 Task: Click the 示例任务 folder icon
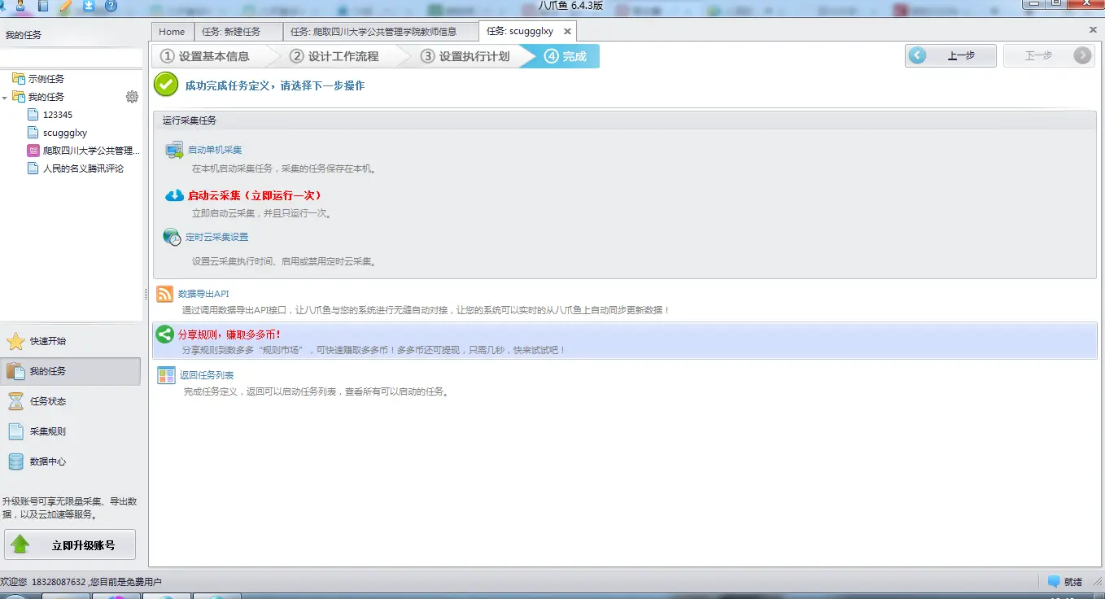[x=19, y=79]
